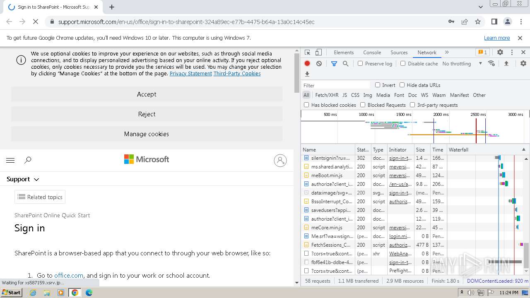Click the Manage cookies button

[147, 134]
